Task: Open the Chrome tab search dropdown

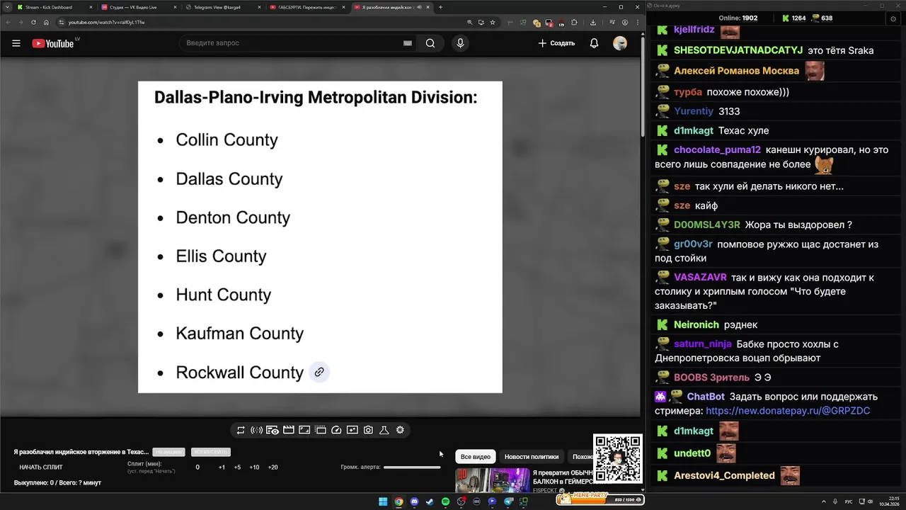Action: pyautogui.click(x=6, y=7)
